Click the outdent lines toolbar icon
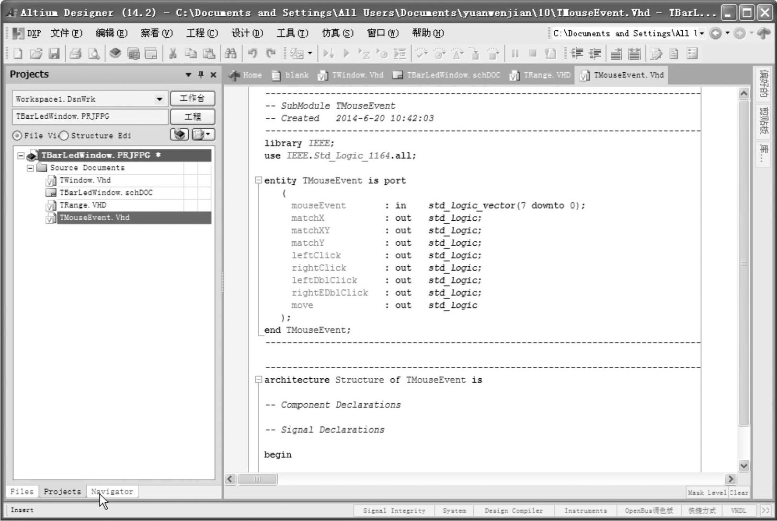 click(594, 54)
